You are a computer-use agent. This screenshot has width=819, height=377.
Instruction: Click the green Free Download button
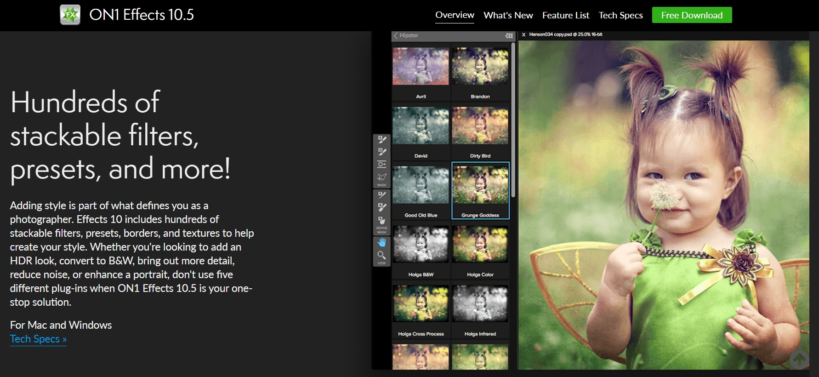coord(692,15)
